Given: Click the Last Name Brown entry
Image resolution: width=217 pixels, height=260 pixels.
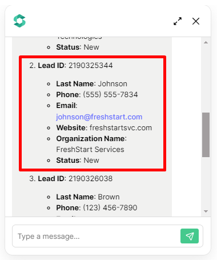Looking at the screenshot, I should coord(88,197).
